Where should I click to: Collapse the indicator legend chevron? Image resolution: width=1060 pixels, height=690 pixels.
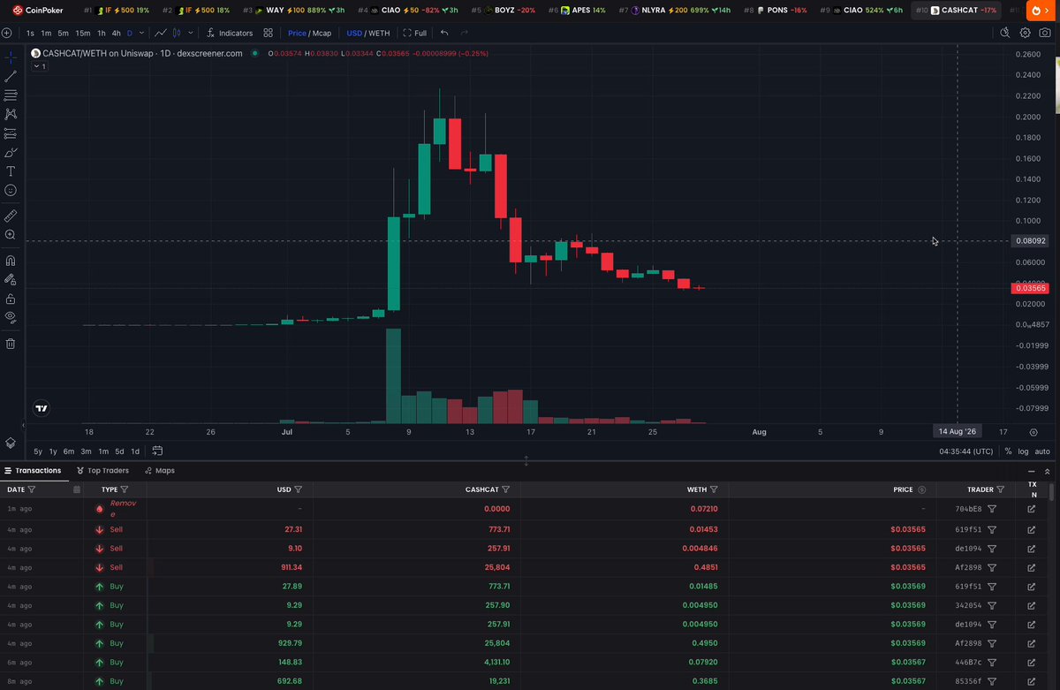pos(39,66)
